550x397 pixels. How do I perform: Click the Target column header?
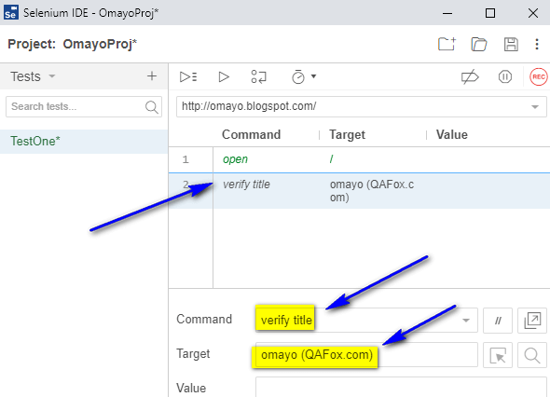tap(347, 135)
